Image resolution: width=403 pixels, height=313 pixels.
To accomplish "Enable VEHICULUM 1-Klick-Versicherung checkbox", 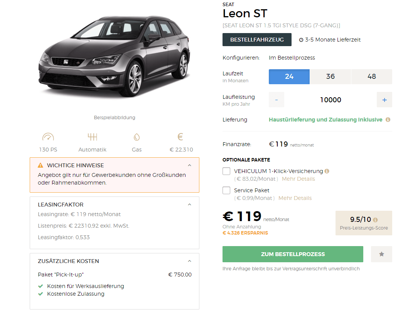I will 226,171.
